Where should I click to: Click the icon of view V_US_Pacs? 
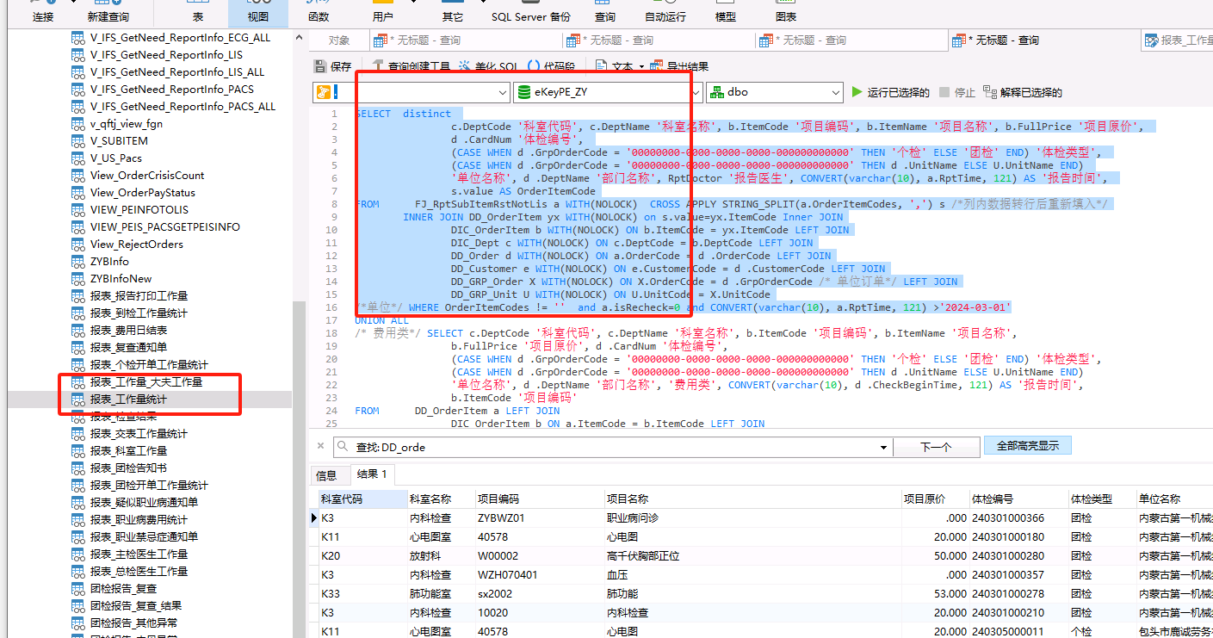point(78,158)
